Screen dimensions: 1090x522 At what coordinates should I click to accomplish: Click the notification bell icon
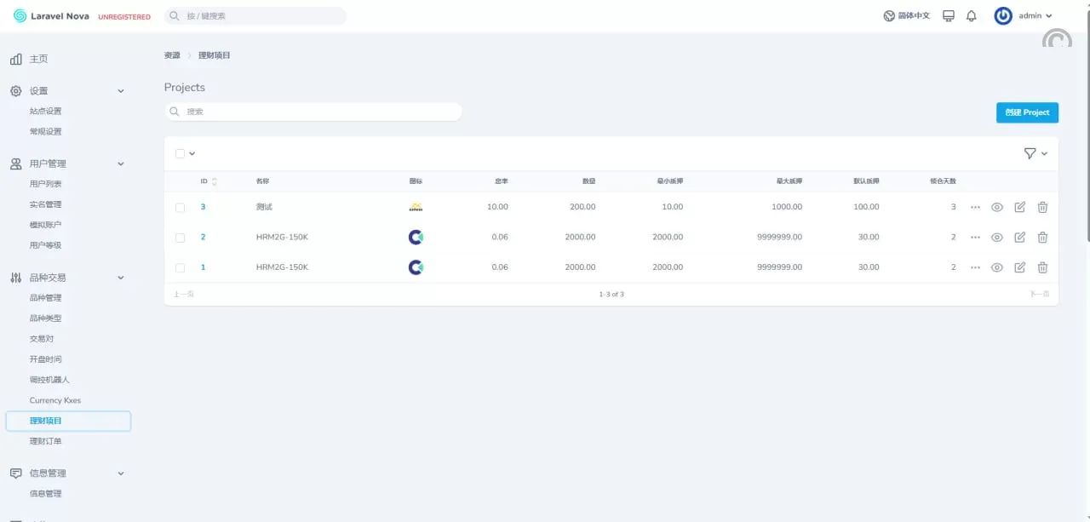971,16
